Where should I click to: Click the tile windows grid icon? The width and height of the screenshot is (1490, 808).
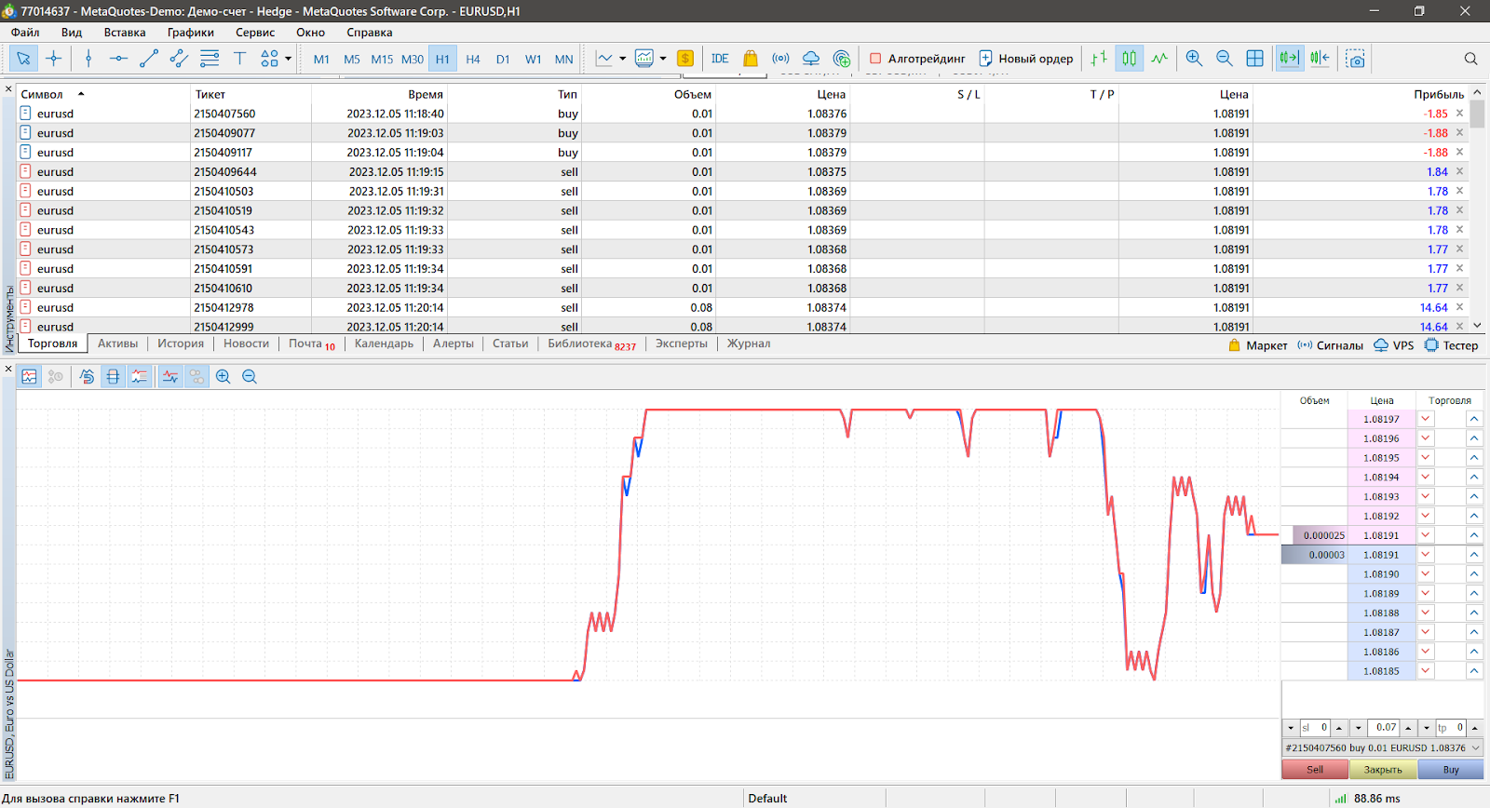coord(1255,59)
